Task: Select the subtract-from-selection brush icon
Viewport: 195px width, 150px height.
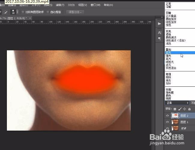Action: pos(5,12)
